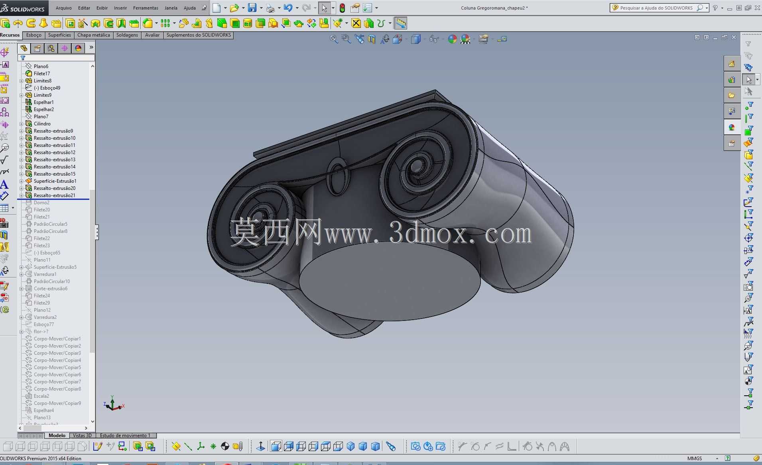Click the Zoom to Area icon
The width and height of the screenshot is (762, 465).
coord(346,39)
